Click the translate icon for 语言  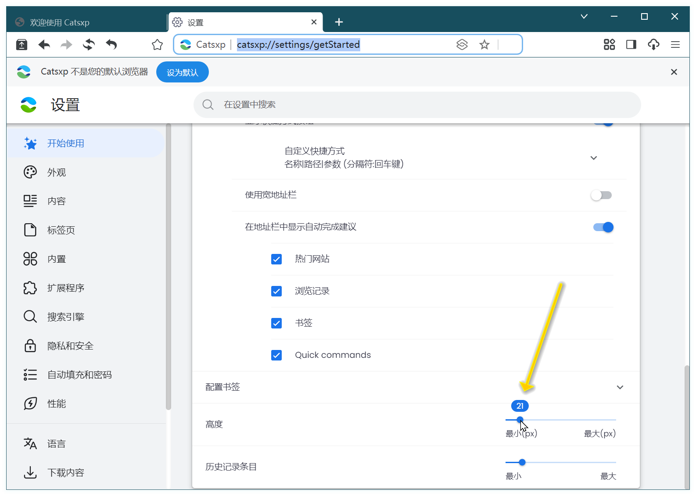click(30, 443)
